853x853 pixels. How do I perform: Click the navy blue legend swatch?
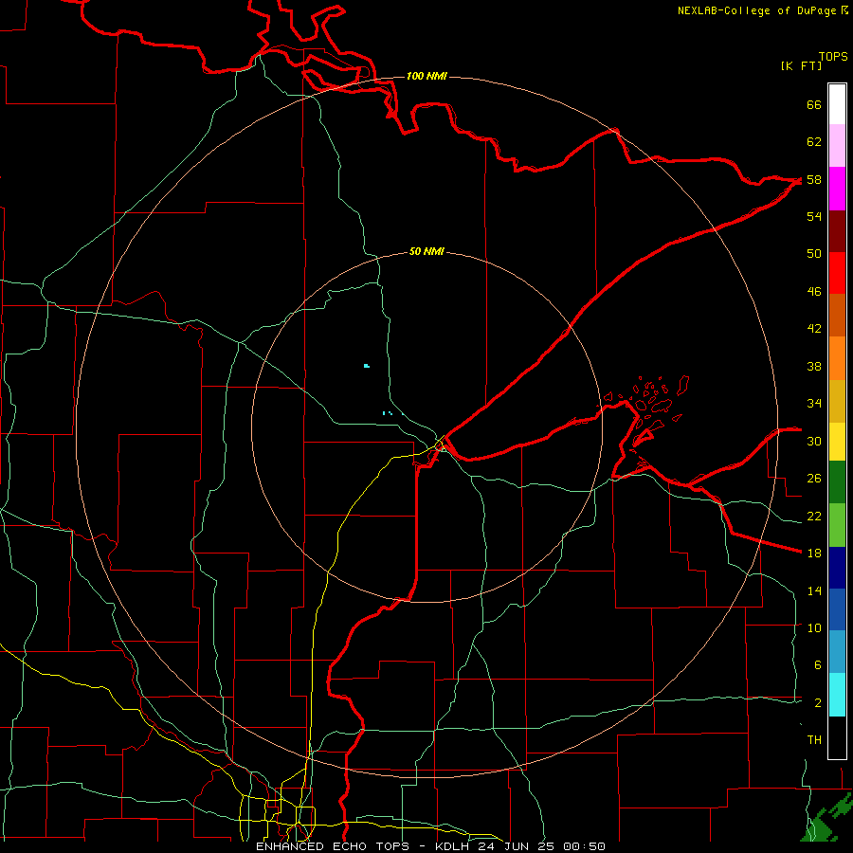pyautogui.click(x=837, y=568)
